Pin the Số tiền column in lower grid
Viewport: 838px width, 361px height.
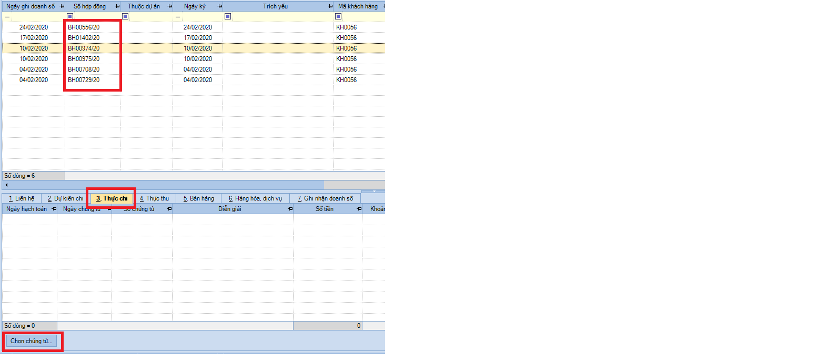point(359,209)
